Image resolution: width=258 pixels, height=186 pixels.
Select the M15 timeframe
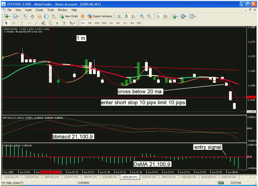(x=97, y=23)
